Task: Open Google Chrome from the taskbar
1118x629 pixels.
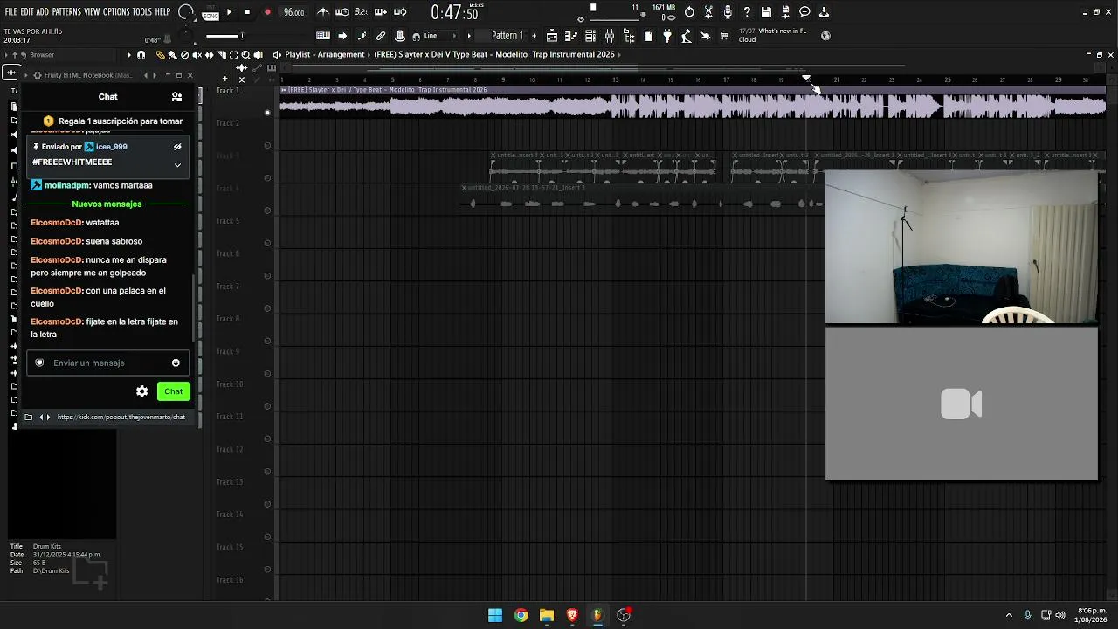Action: (x=521, y=615)
